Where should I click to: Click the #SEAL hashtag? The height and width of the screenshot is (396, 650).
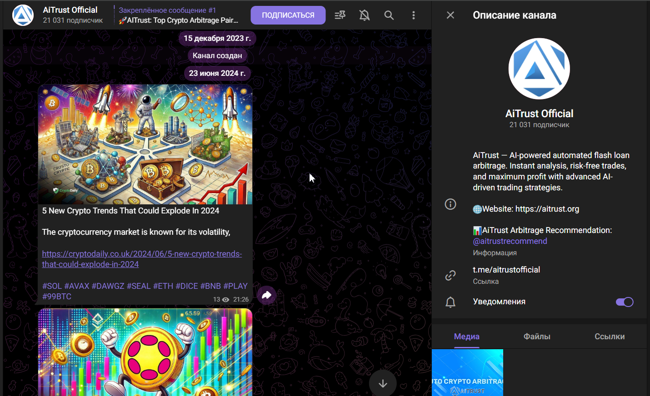(139, 286)
